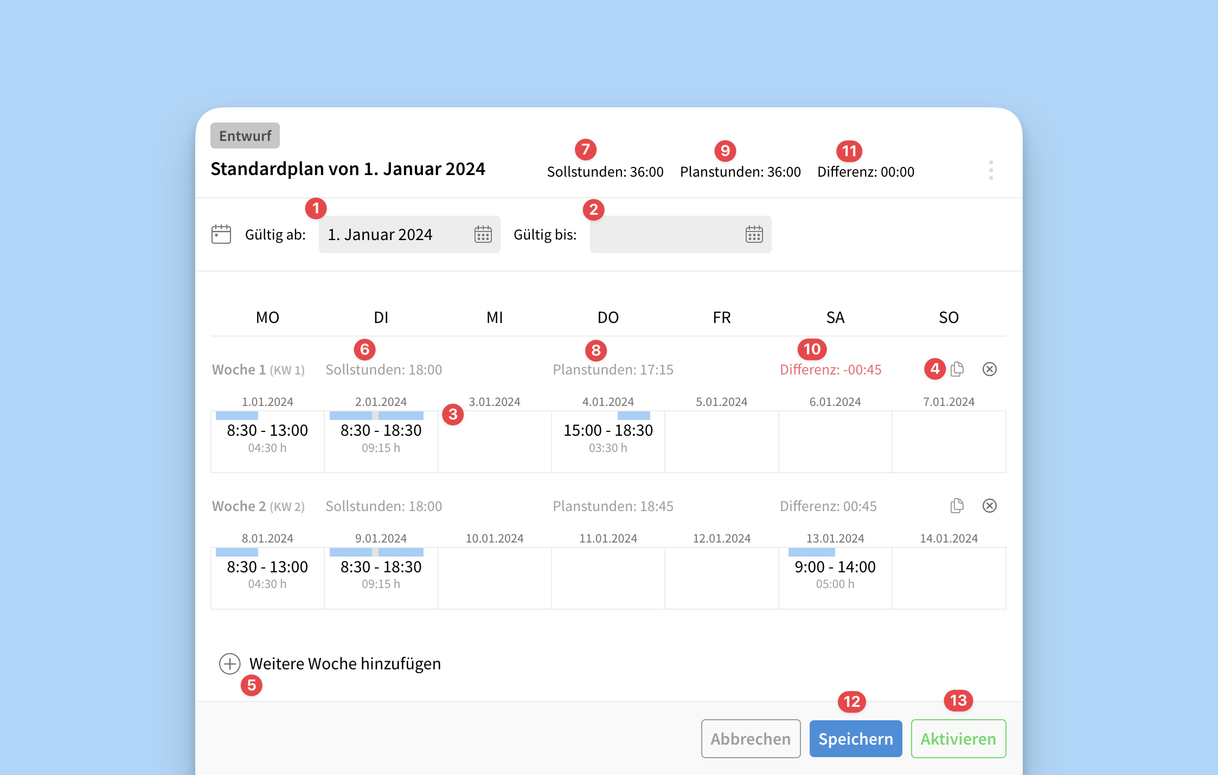The width and height of the screenshot is (1218, 775).
Task: Open the three-dot options menu
Action: pyautogui.click(x=990, y=170)
